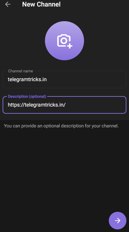Click the 'New Channel' header title

(41, 4)
